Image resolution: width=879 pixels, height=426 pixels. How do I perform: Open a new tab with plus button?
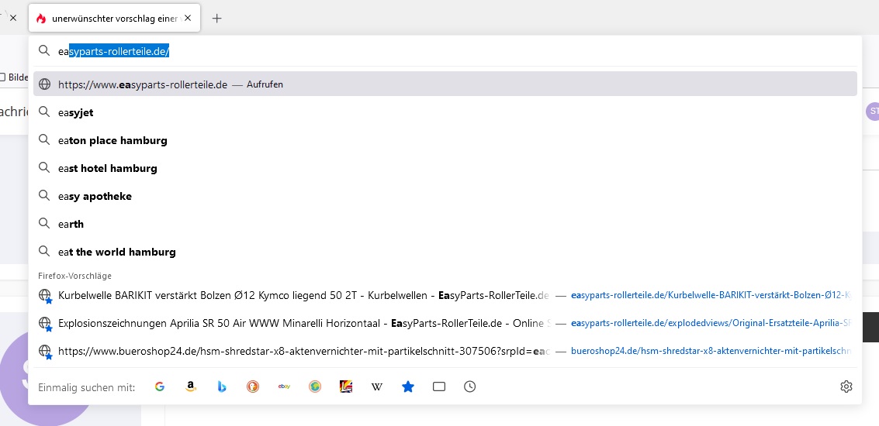click(217, 19)
